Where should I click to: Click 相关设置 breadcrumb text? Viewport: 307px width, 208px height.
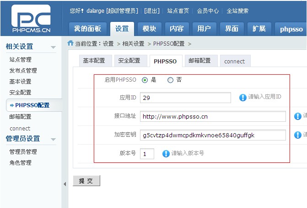tap(133, 44)
